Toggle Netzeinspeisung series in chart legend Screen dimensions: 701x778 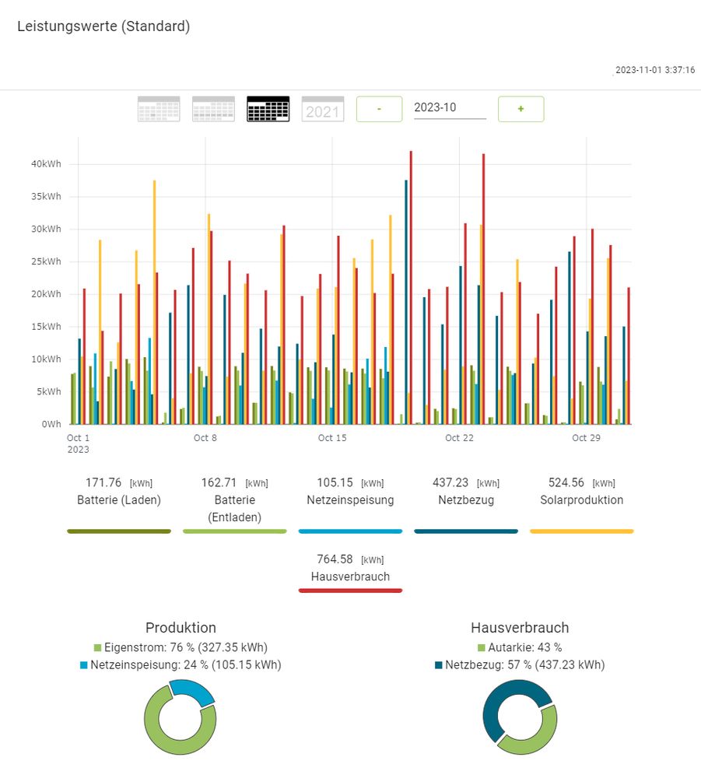[350, 499]
